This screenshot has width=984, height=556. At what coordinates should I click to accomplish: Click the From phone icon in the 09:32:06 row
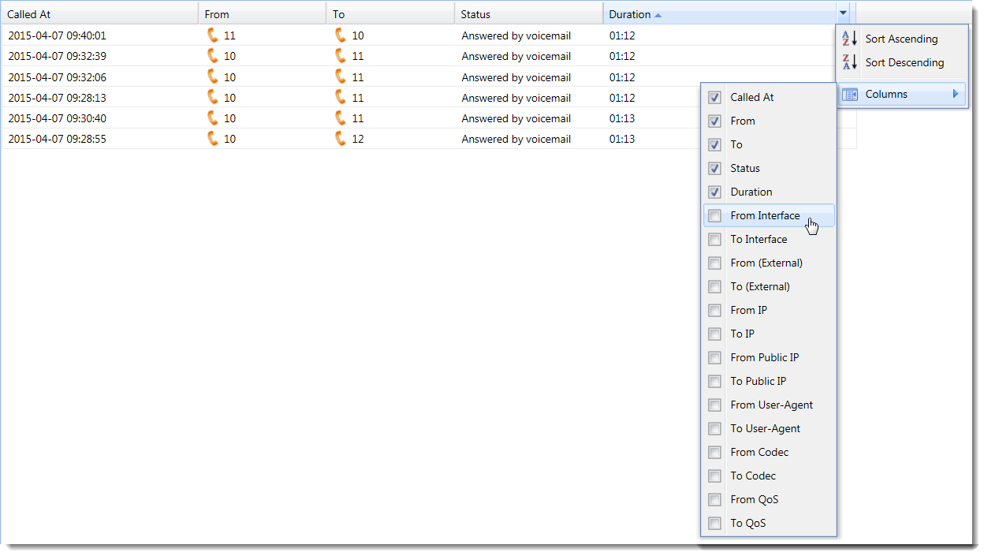click(x=212, y=76)
